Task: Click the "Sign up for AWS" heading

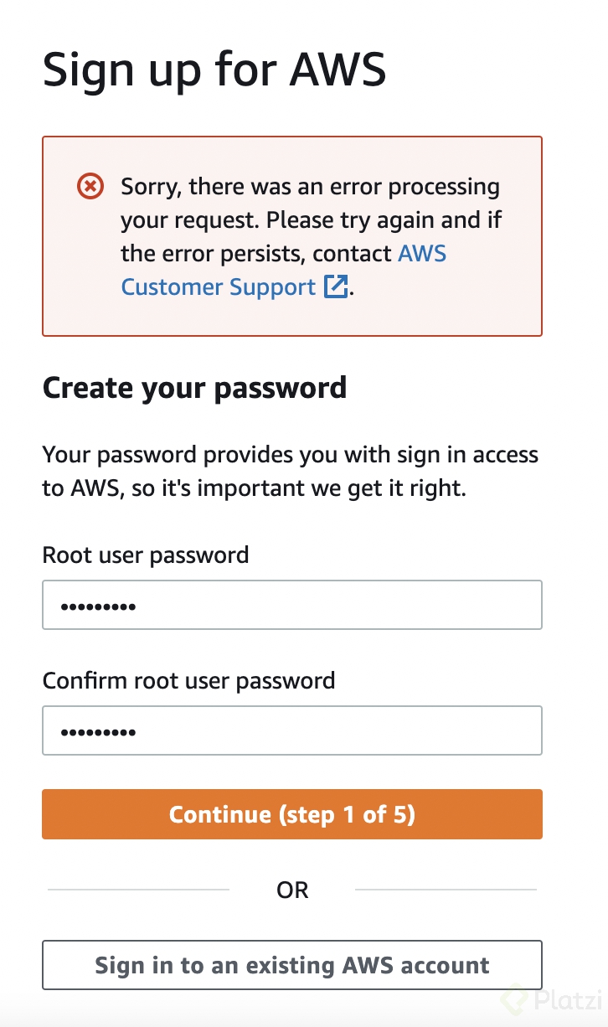Action: tap(214, 69)
